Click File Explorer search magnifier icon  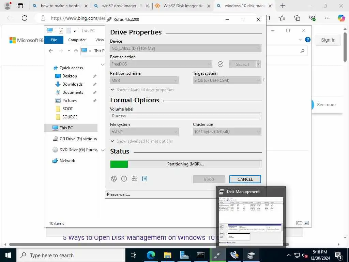pyautogui.click(x=302, y=51)
